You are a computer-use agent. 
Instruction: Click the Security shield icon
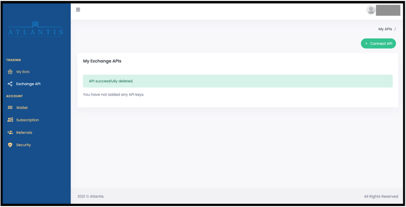tap(10, 145)
